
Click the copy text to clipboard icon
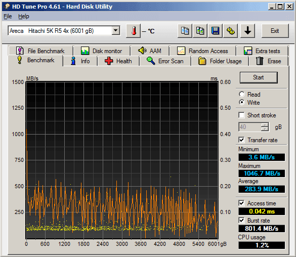coord(185,31)
